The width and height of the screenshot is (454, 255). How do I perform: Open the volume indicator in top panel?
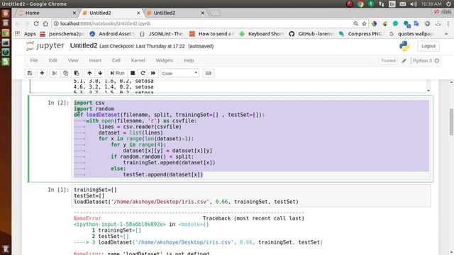414,4
